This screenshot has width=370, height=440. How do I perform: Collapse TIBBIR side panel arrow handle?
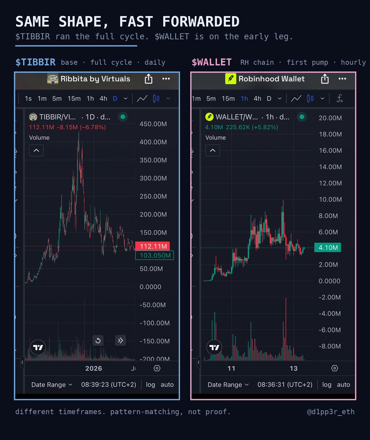tap(22, 362)
